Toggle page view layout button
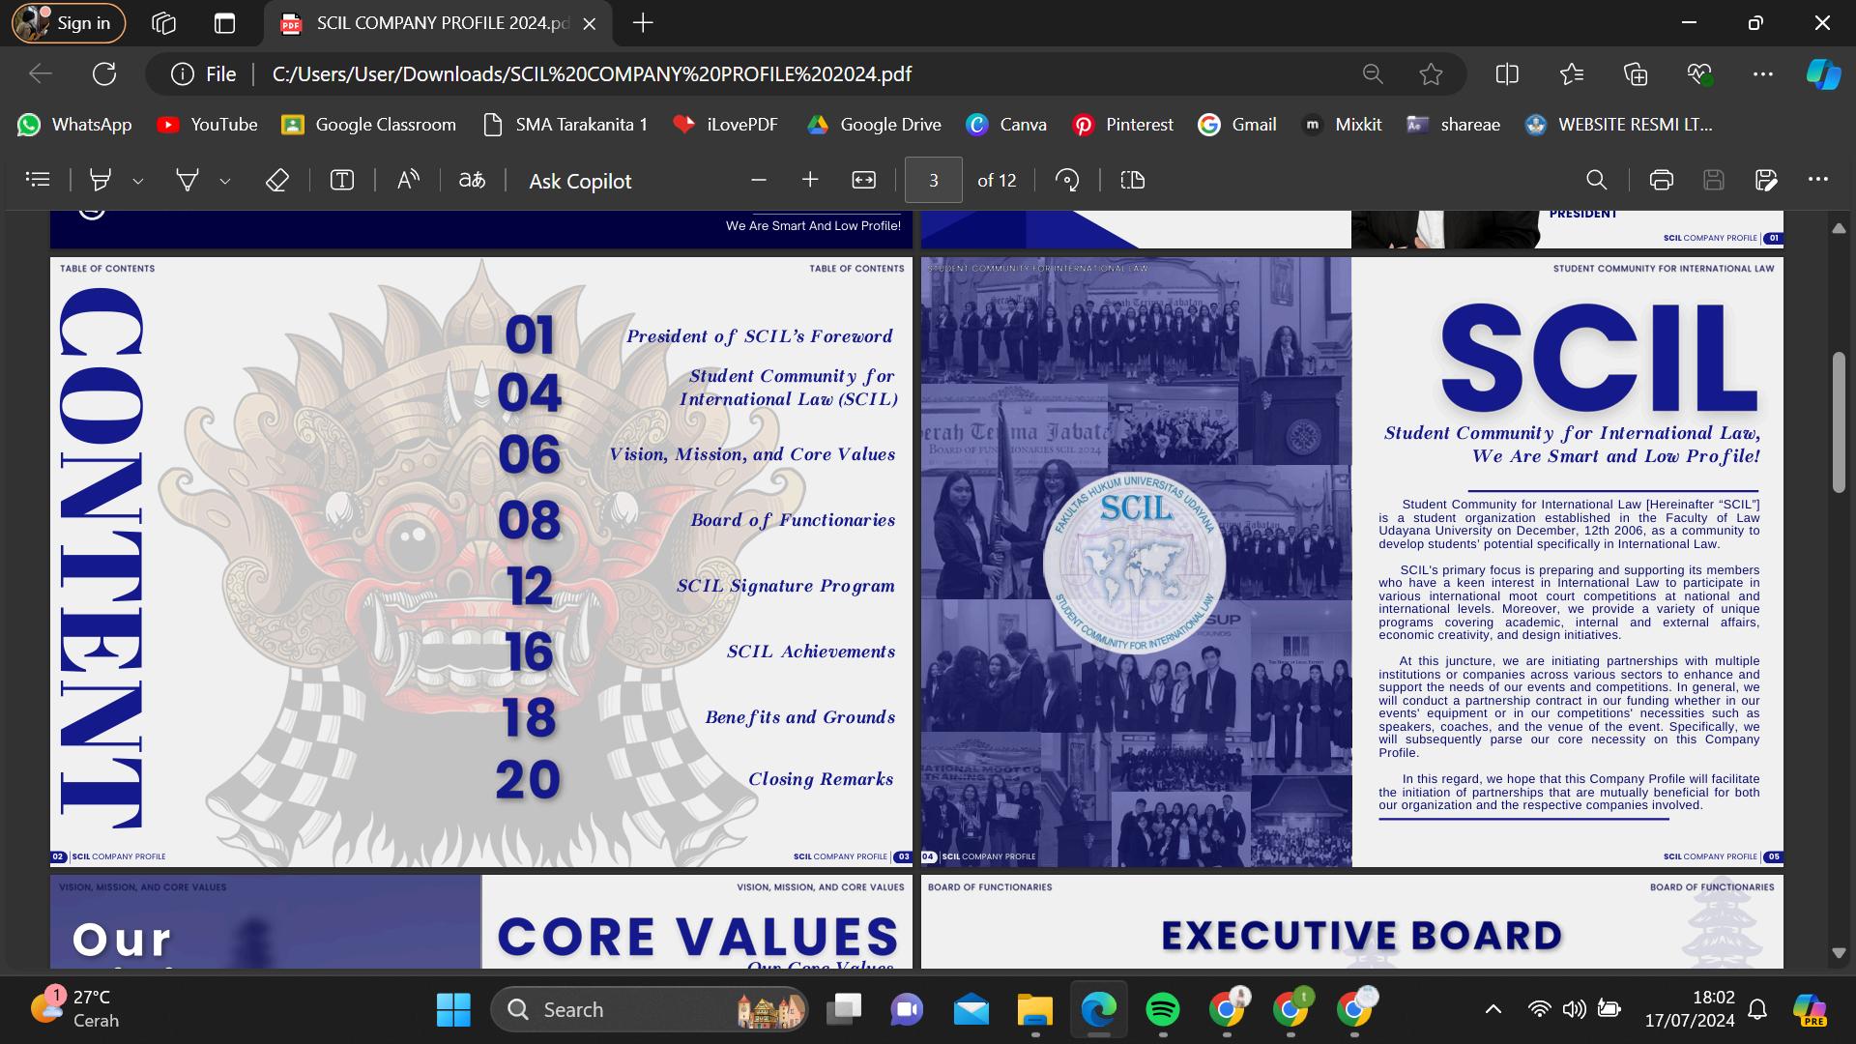The width and height of the screenshot is (1856, 1044). [x=1132, y=180]
